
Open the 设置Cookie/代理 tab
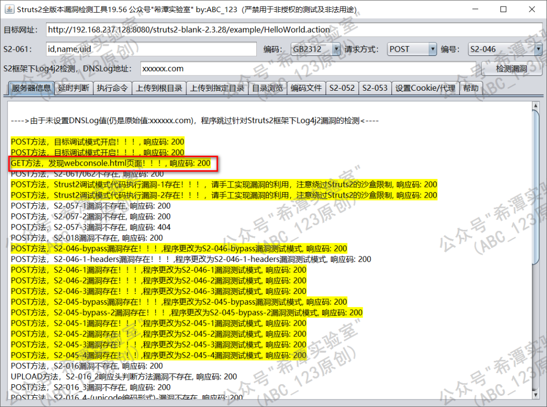click(x=425, y=88)
